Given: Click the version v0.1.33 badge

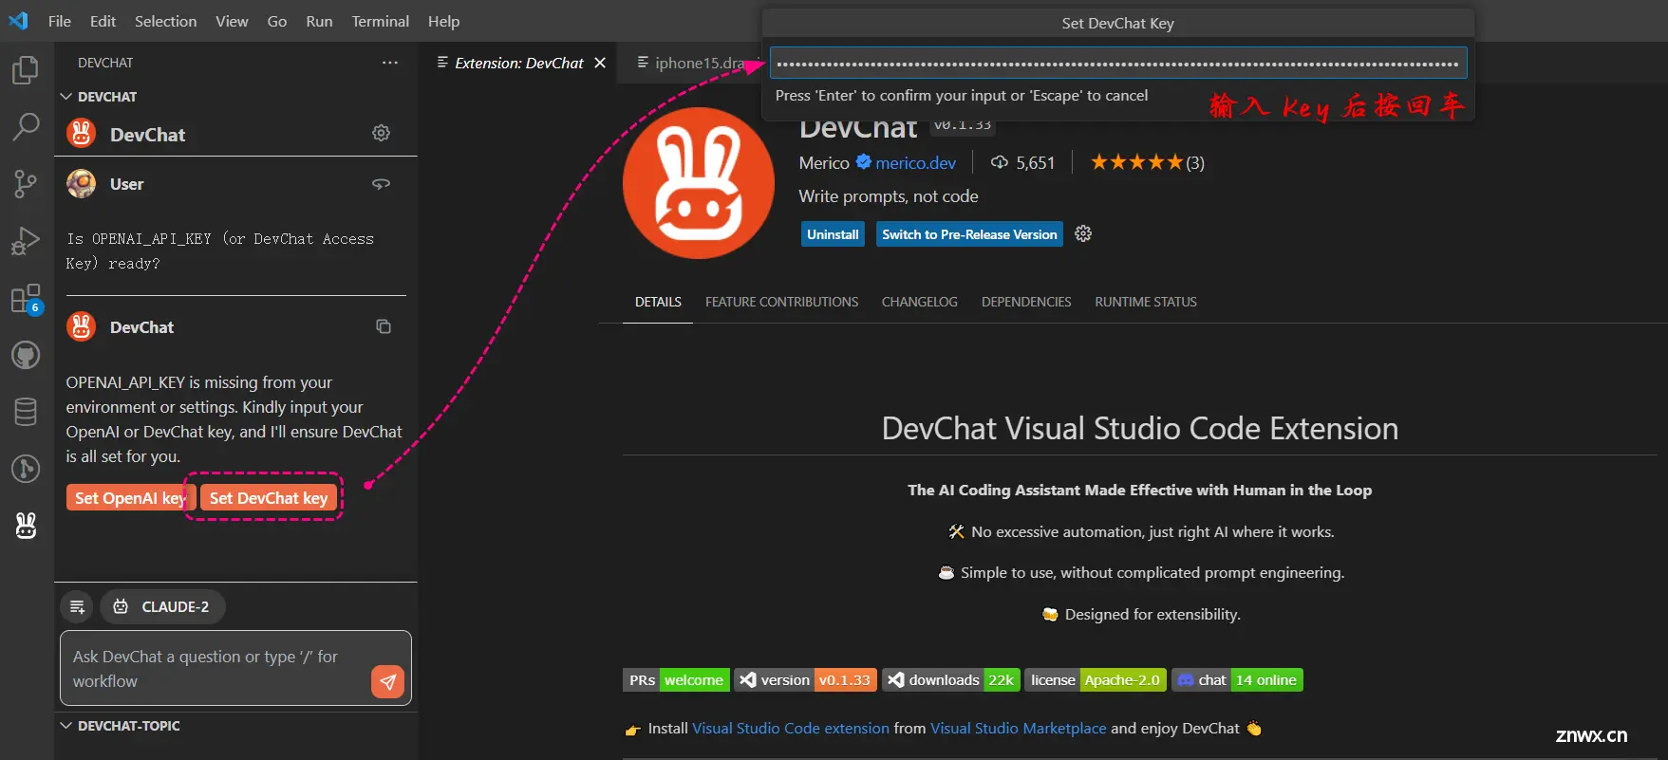Looking at the screenshot, I should (805, 680).
